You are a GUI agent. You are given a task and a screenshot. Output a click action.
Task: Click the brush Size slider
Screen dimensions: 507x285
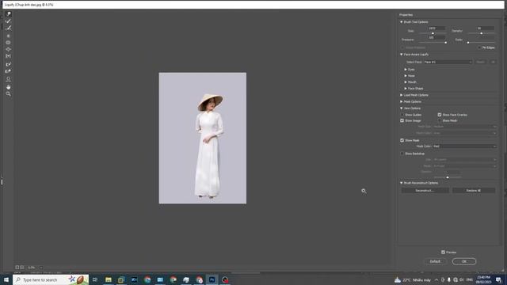pyautogui.click(x=433, y=33)
